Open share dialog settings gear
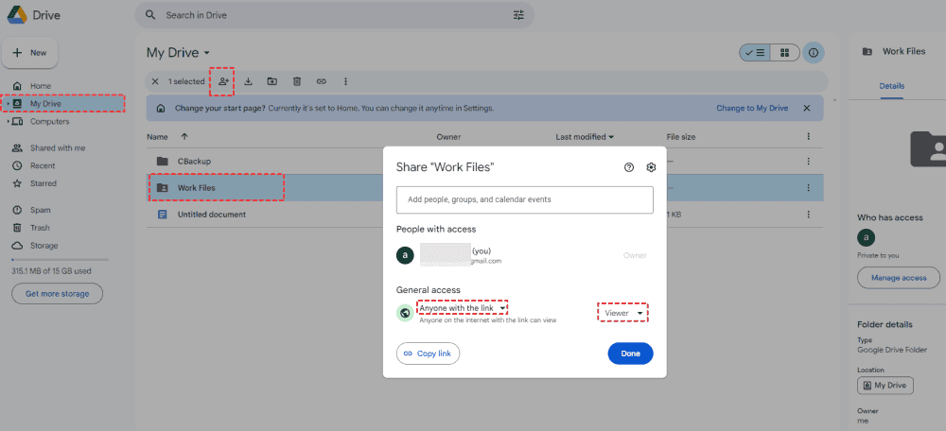This screenshot has width=946, height=431. 651,167
